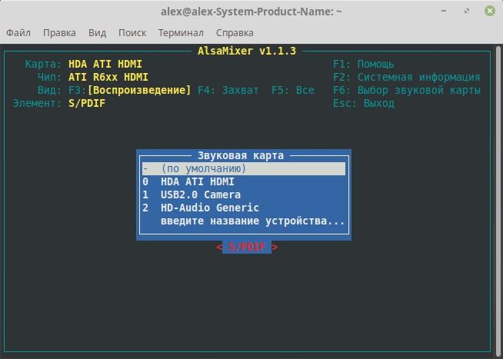Open the Терминал menu
Image resolution: width=503 pixels, height=359 pixels.
[x=181, y=33]
